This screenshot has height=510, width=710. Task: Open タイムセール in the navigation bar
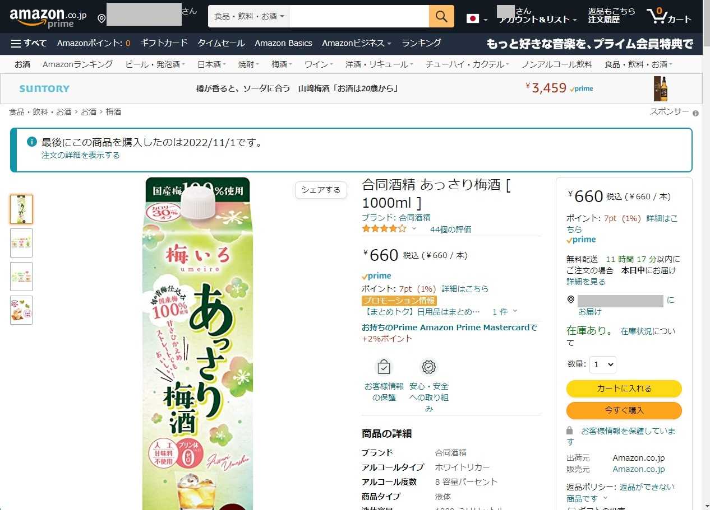221,43
